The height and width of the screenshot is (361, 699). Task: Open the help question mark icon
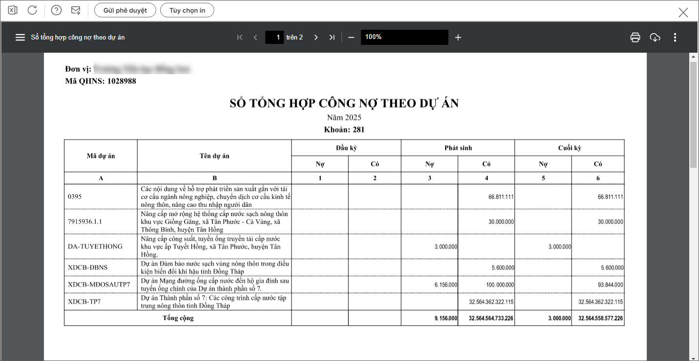(57, 10)
